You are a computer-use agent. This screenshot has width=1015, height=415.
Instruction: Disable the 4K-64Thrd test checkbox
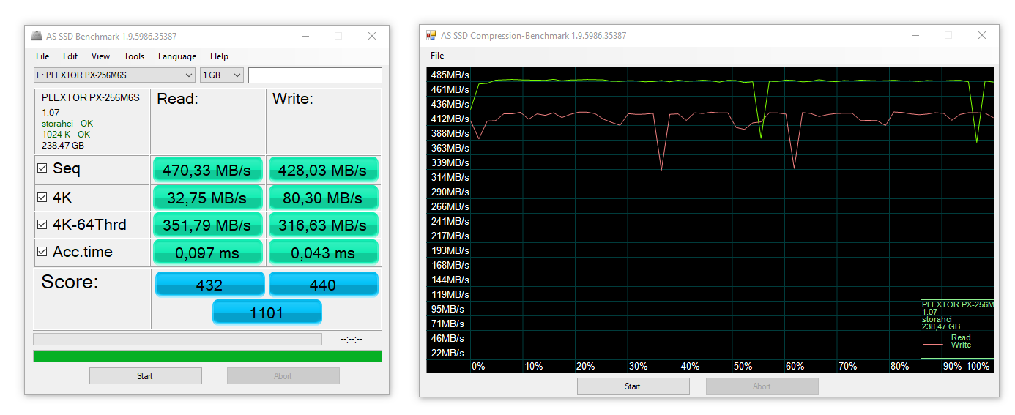(x=42, y=225)
